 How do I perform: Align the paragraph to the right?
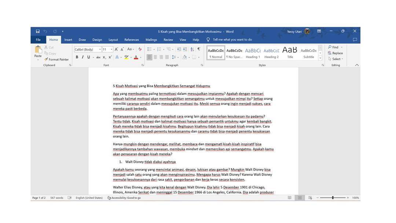click(161, 57)
